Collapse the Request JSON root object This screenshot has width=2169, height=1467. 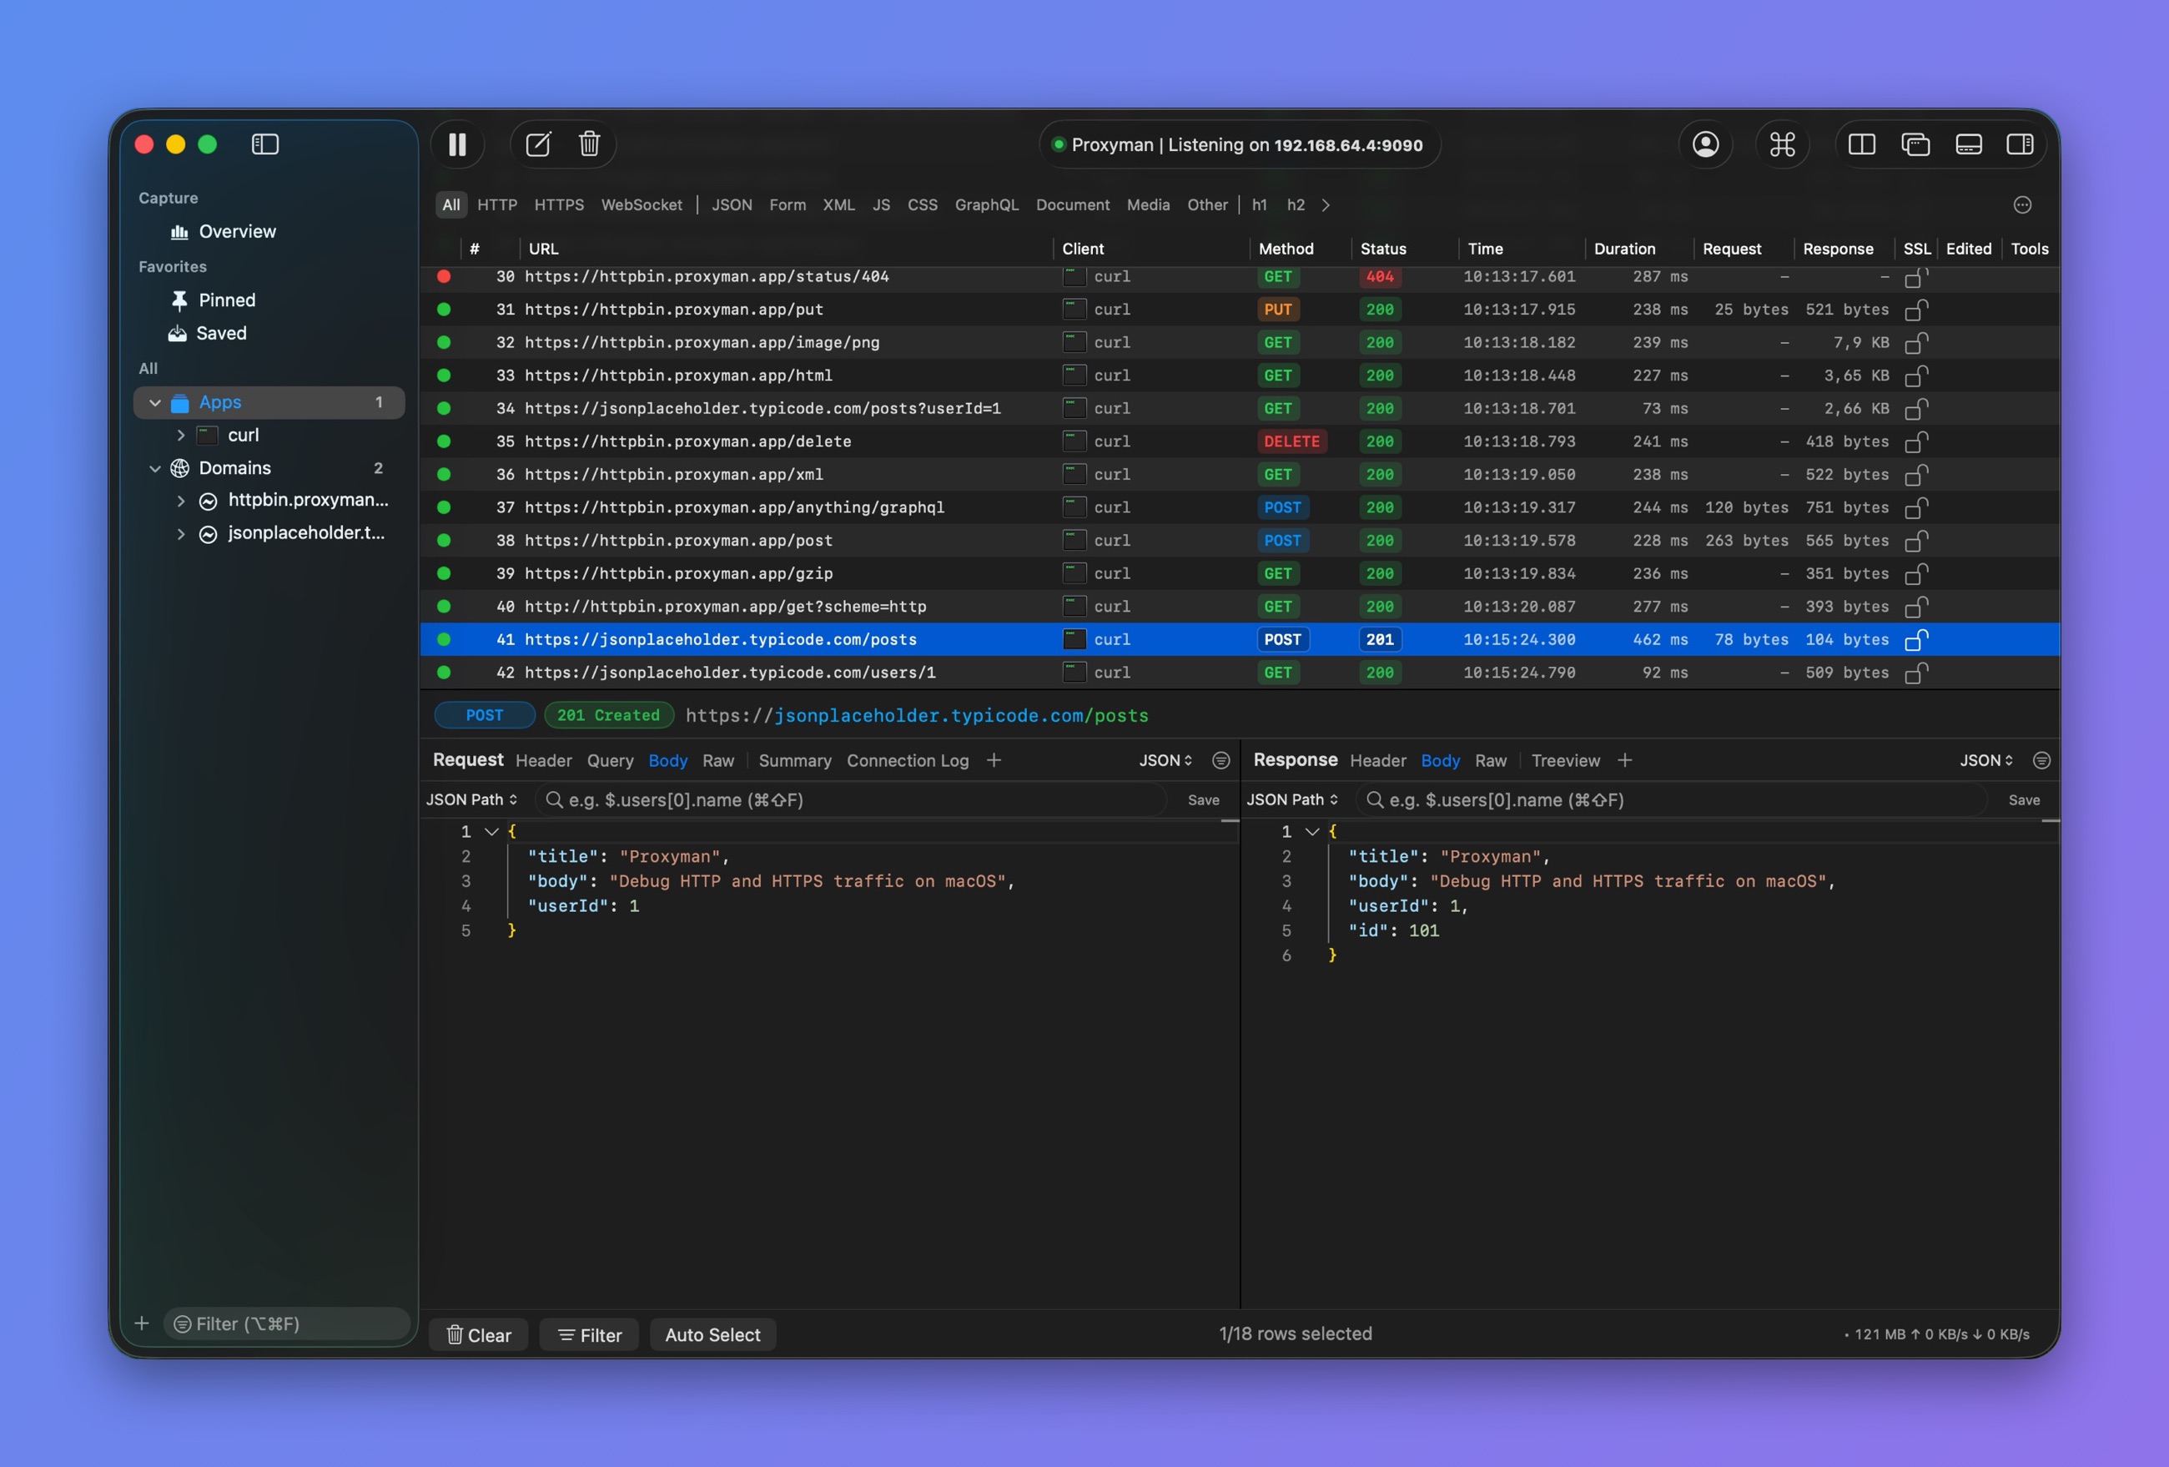pyautogui.click(x=492, y=831)
